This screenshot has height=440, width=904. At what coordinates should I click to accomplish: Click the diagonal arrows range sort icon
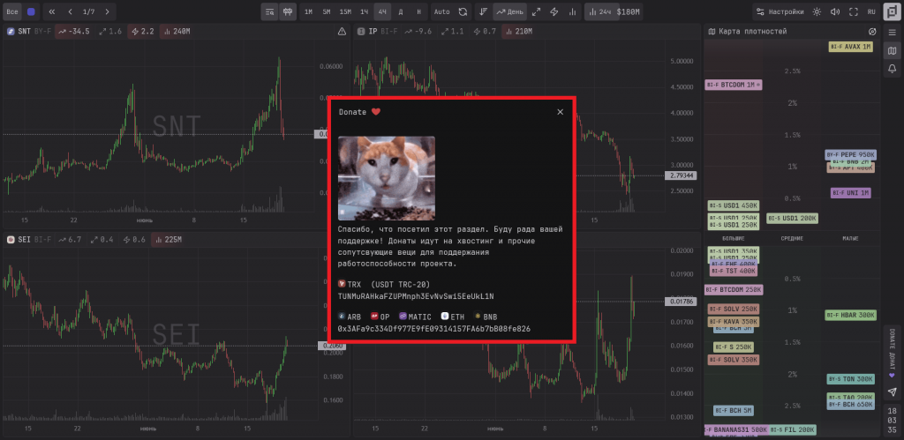pyautogui.click(x=536, y=11)
